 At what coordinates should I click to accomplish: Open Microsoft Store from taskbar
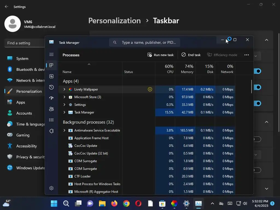click(x=162, y=203)
